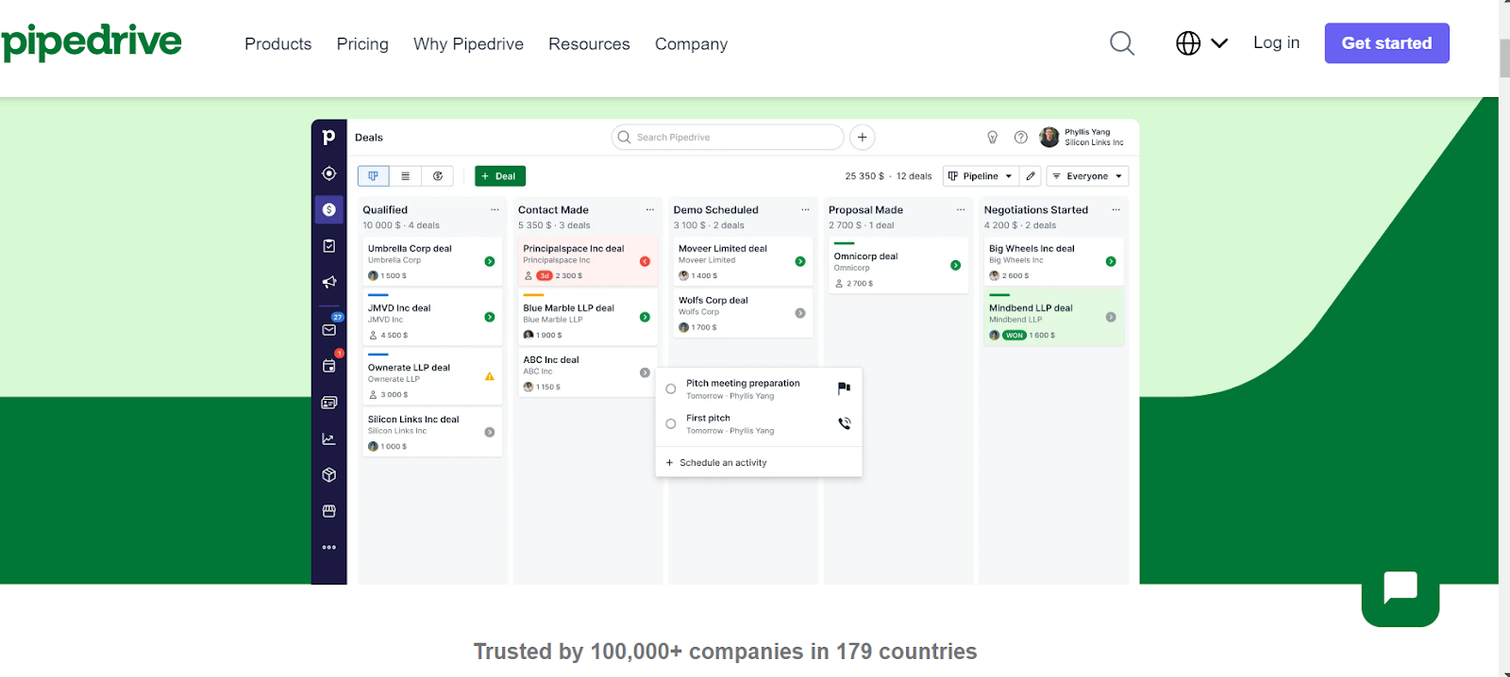Click into the Search Pipedrive field
This screenshot has height=677, width=1510.
[x=728, y=137]
